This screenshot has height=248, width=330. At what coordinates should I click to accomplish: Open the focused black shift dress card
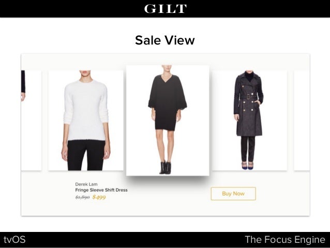(x=168, y=120)
